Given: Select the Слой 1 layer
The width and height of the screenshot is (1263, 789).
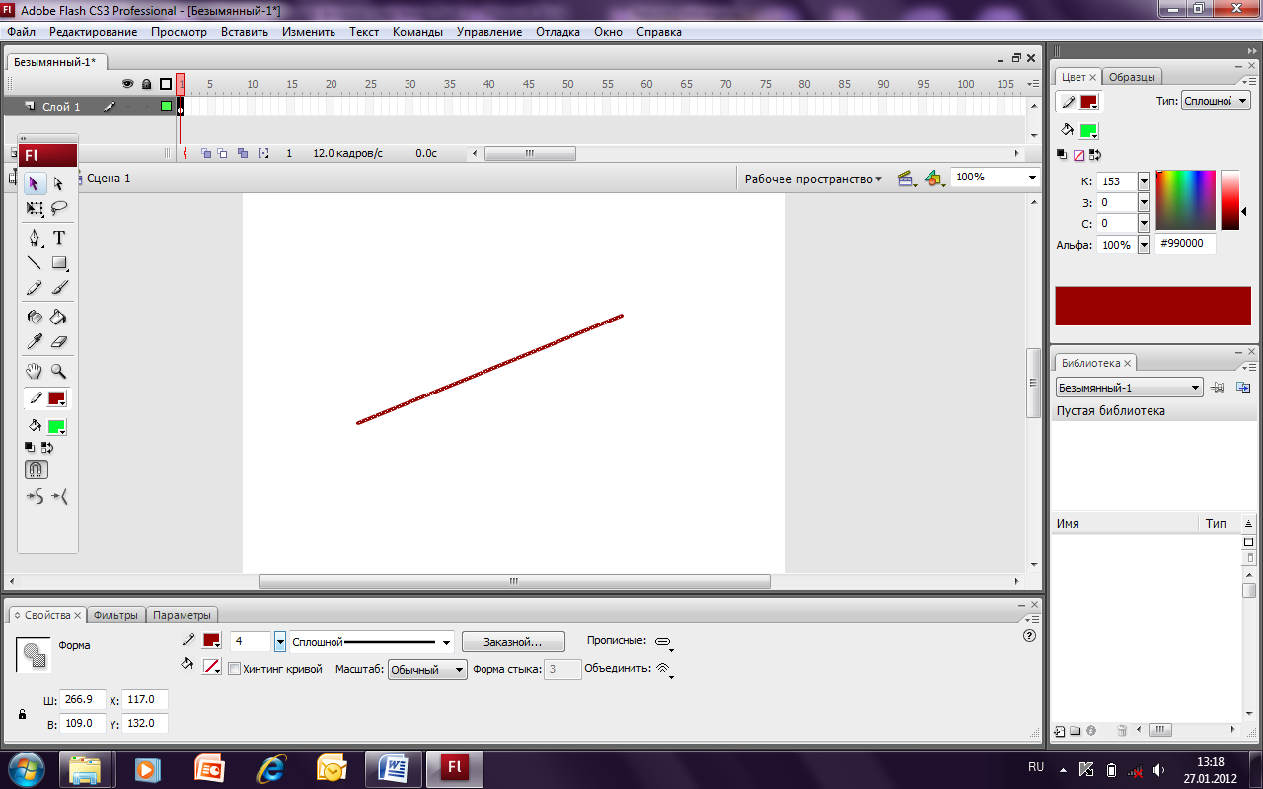Looking at the screenshot, I should point(61,107).
